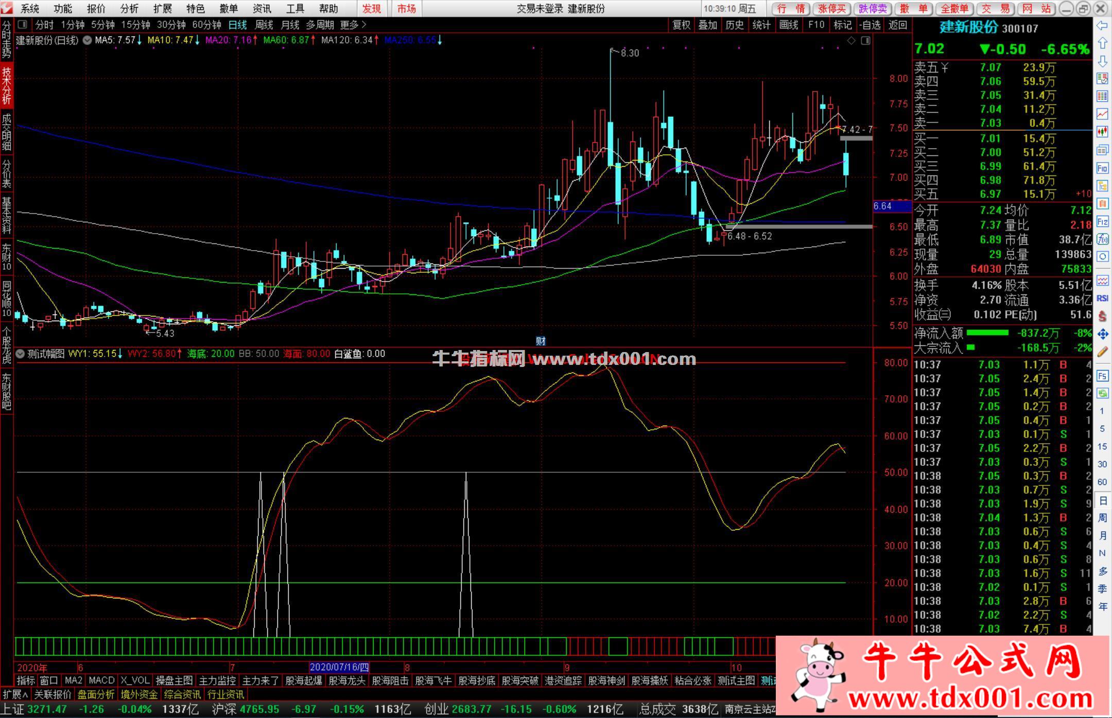Select the 周 weekly period in sidebar

click(1102, 518)
